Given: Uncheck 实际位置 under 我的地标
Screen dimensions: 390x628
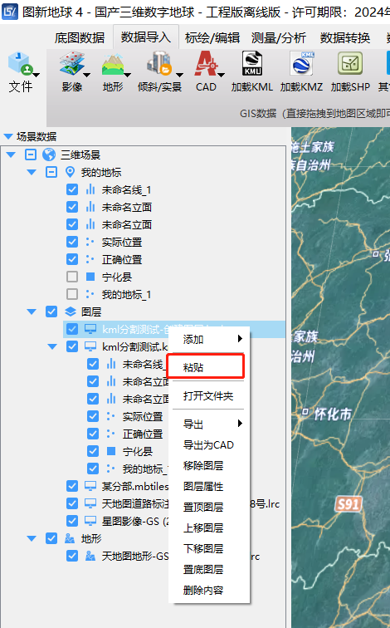Looking at the screenshot, I should point(72,242).
